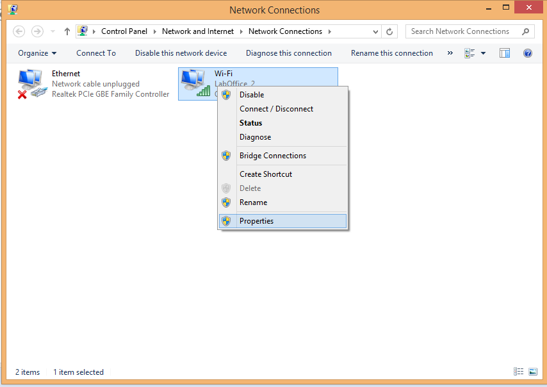
Task: Expand the views options dropdown arrow
Action: pyautogui.click(x=484, y=53)
